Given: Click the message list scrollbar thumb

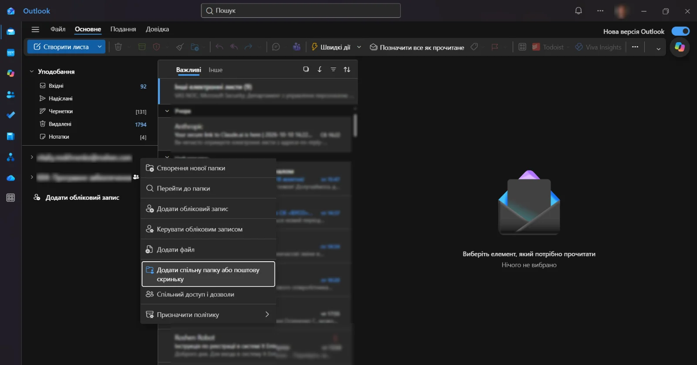Looking at the screenshot, I should (x=355, y=125).
